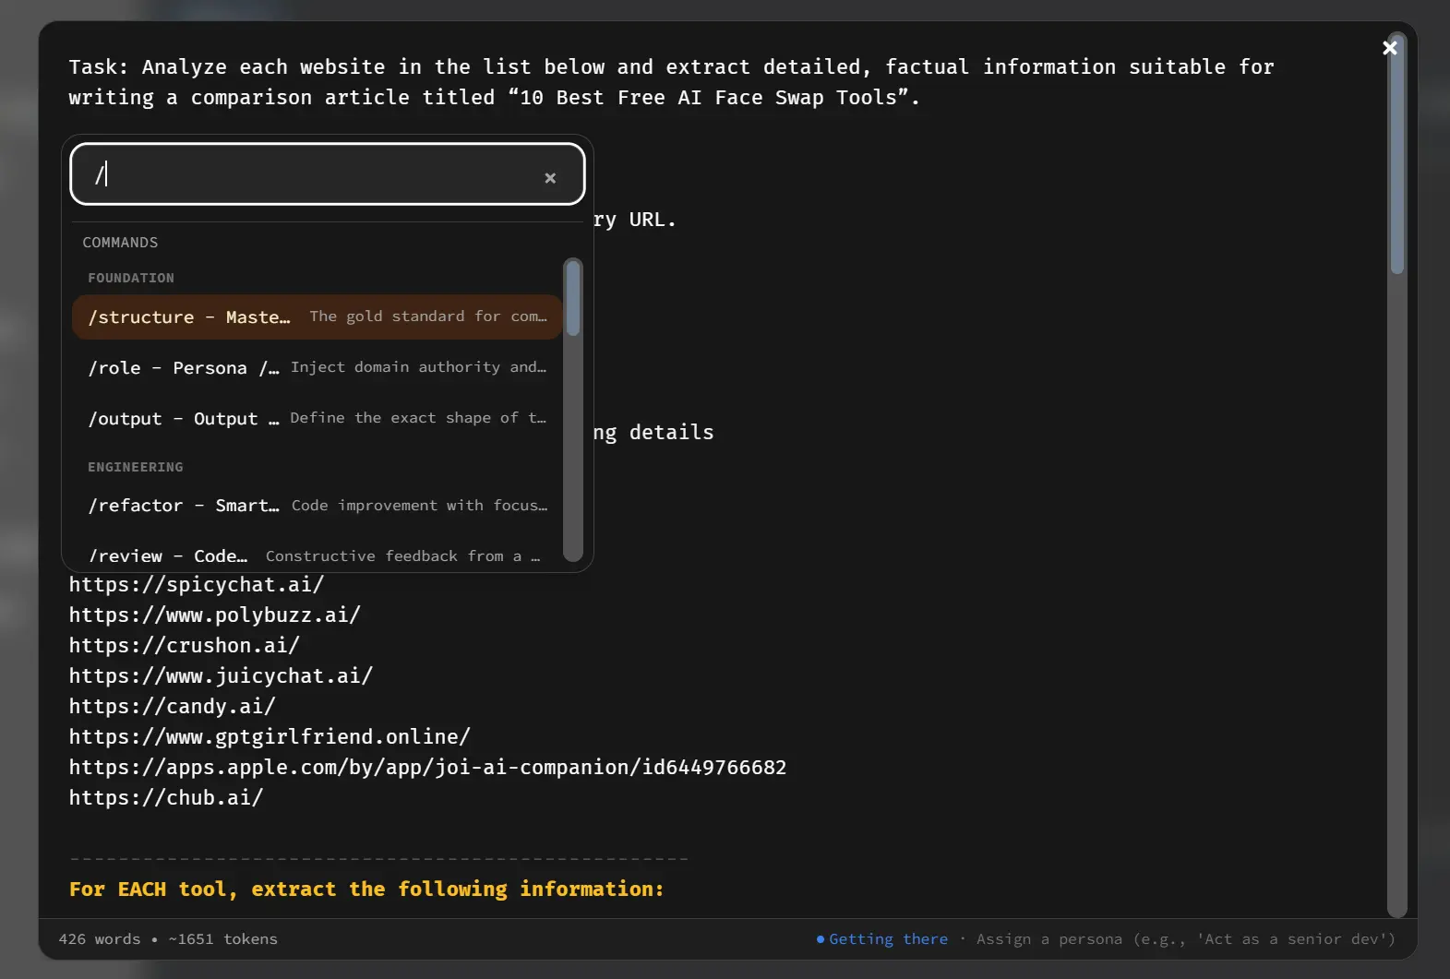Click the https://crushon.ai/ line
Viewport: 1450px width, 979px height.
[x=185, y=646]
